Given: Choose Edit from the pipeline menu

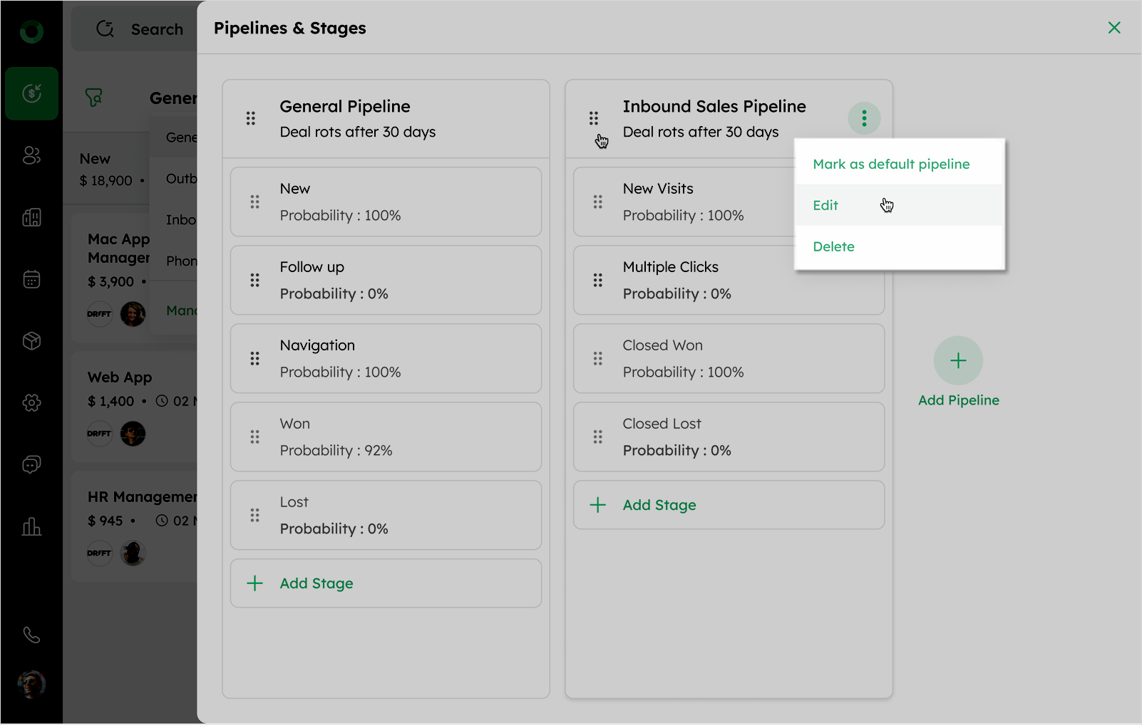Looking at the screenshot, I should click(825, 206).
